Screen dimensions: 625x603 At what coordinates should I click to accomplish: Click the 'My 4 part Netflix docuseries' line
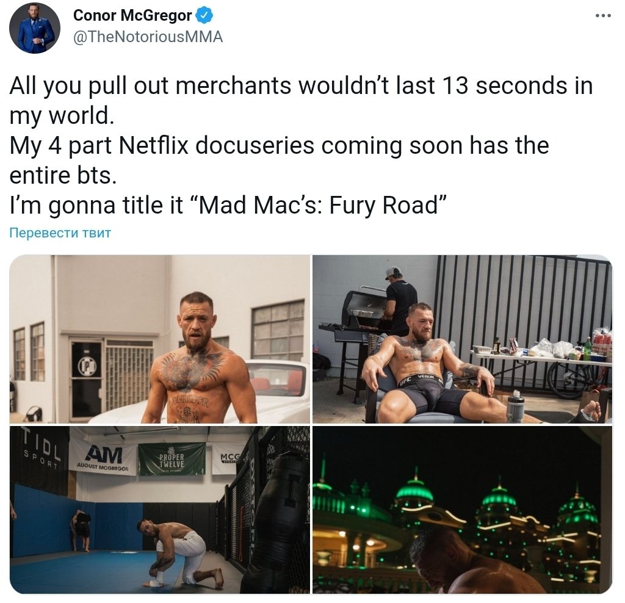tap(279, 145)
